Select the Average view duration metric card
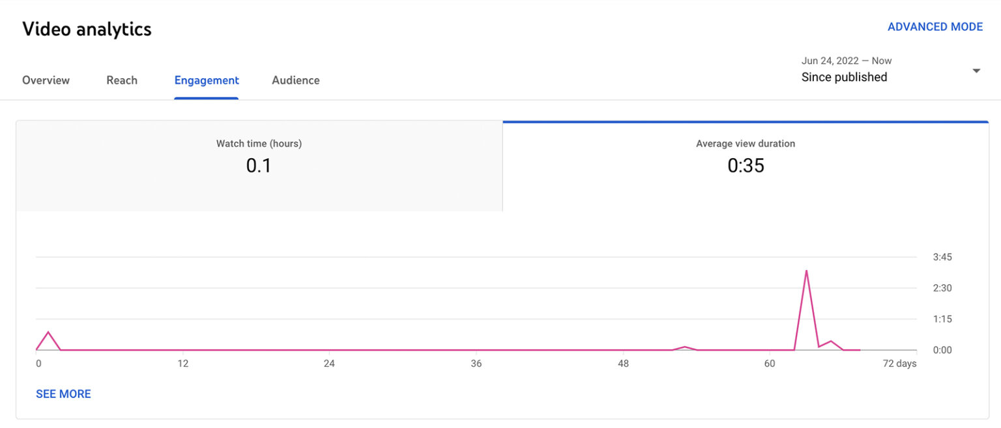The height and width of the screenshot is (428, 1001). click(x=746, y=165)
